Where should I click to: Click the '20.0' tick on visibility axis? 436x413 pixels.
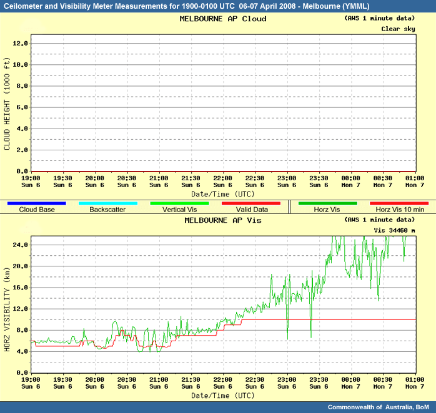coord(20,266)
